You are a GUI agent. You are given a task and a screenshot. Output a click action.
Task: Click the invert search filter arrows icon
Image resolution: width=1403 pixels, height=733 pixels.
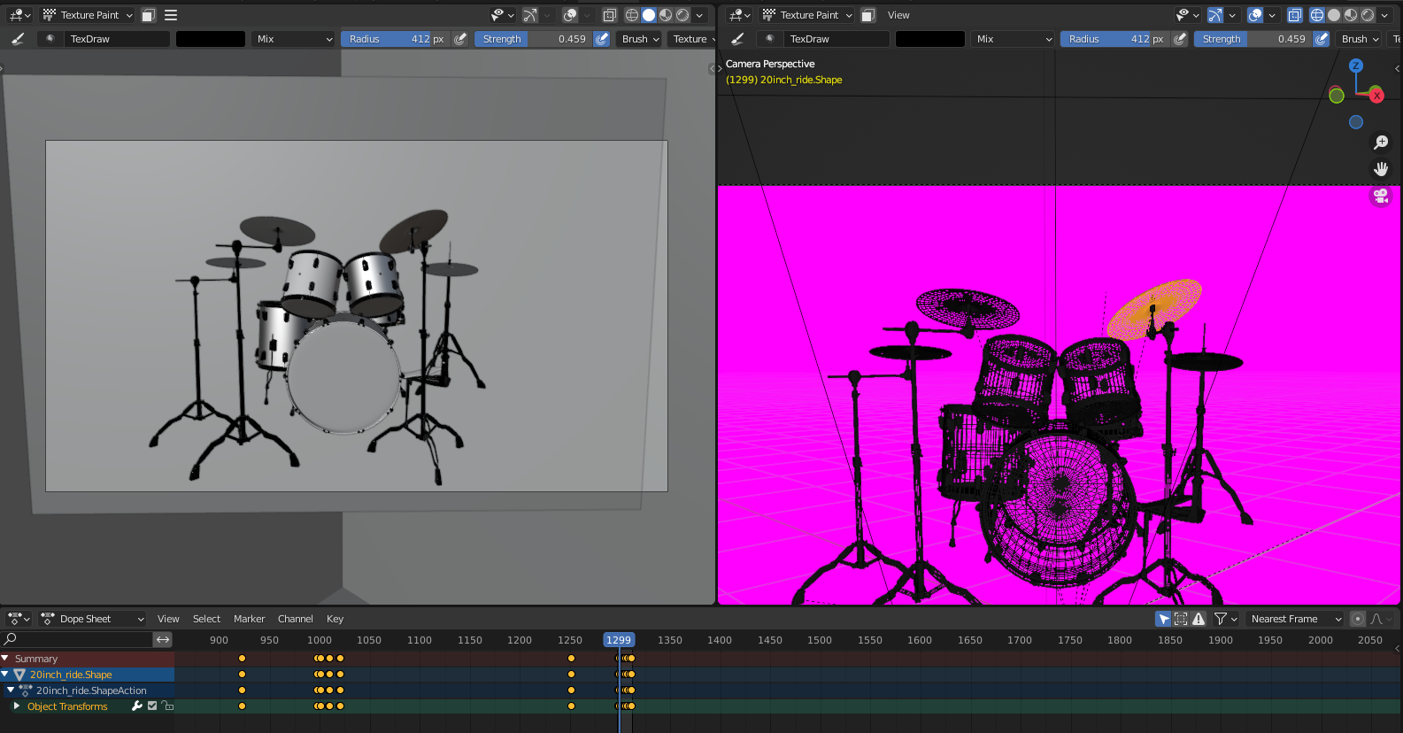163,639
